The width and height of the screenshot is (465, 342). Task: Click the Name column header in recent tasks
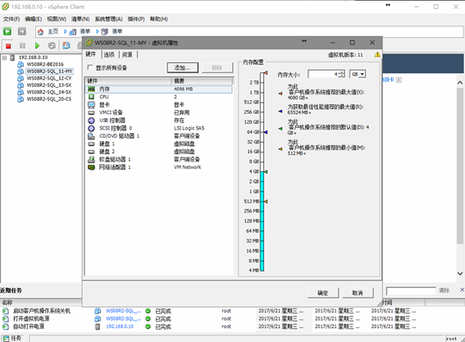[x=41, y=303]
